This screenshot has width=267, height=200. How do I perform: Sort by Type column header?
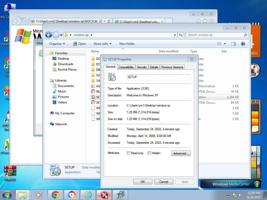[193, 51]
